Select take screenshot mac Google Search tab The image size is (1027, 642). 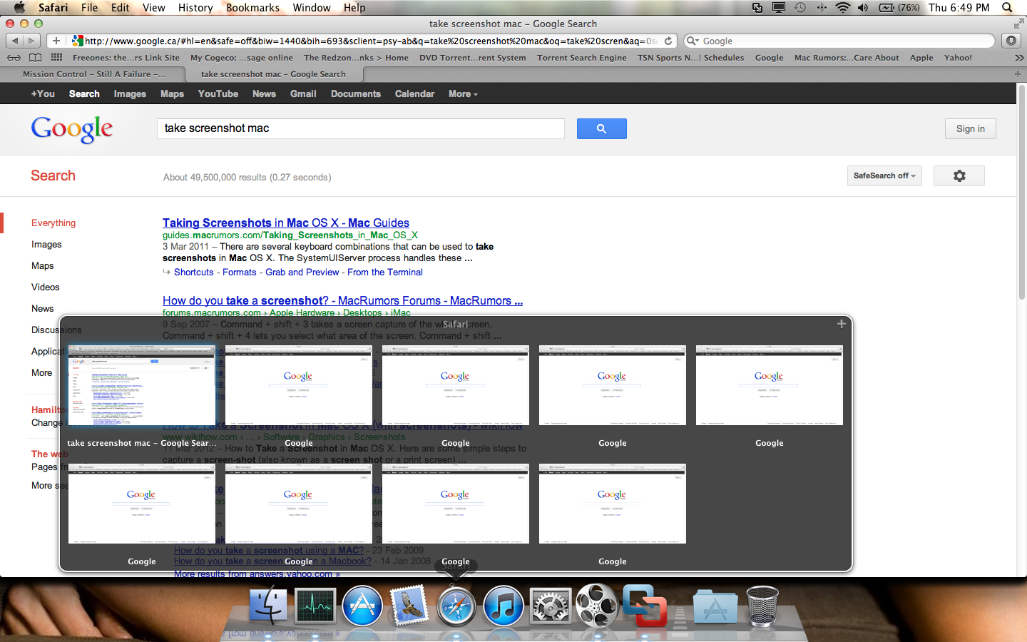click(273, 74)
